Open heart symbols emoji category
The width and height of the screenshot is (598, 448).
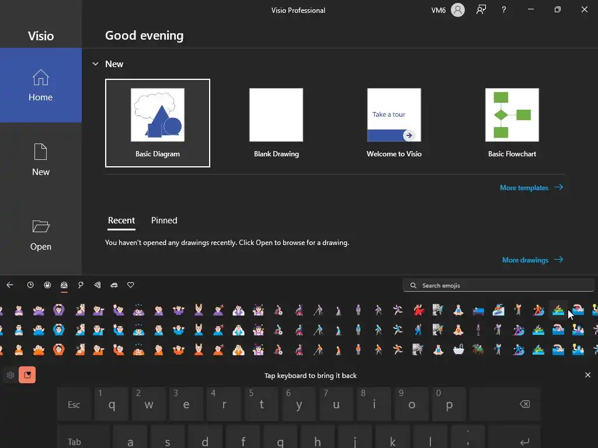point(130,285)
